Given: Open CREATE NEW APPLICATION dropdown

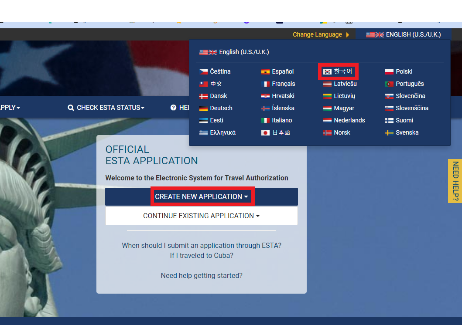Looking at the screenshot, I should [202, 196].
